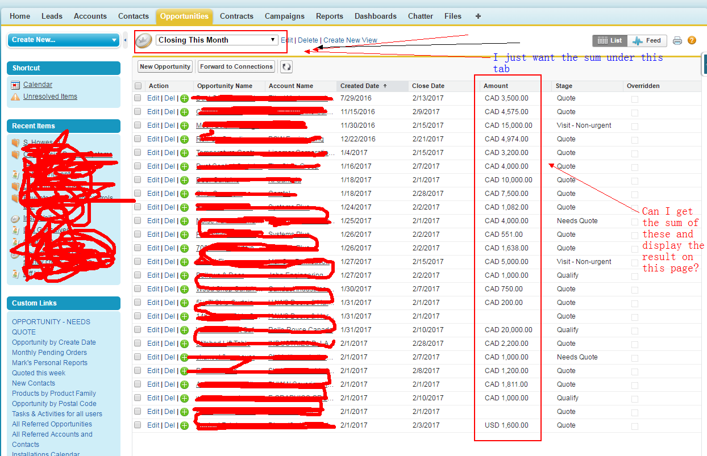Click the Unresolved Items warning icon
Screen dimensions: 707x456
(x=15, y=97)
